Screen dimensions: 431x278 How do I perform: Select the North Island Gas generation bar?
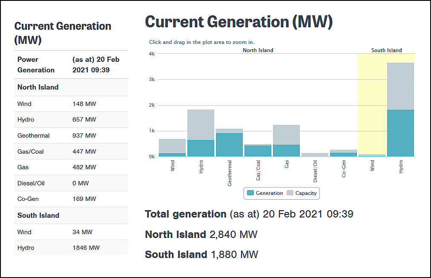286,151
